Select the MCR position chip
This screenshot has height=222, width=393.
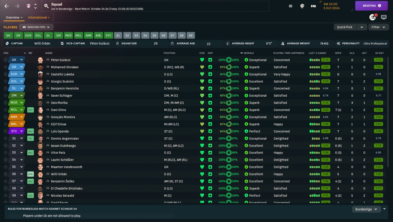click(68, 35)
